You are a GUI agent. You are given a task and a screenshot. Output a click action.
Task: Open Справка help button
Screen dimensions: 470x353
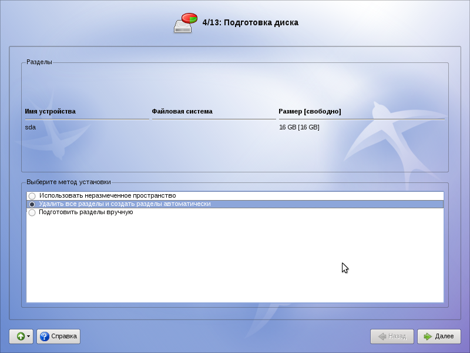tap(58, 337)
